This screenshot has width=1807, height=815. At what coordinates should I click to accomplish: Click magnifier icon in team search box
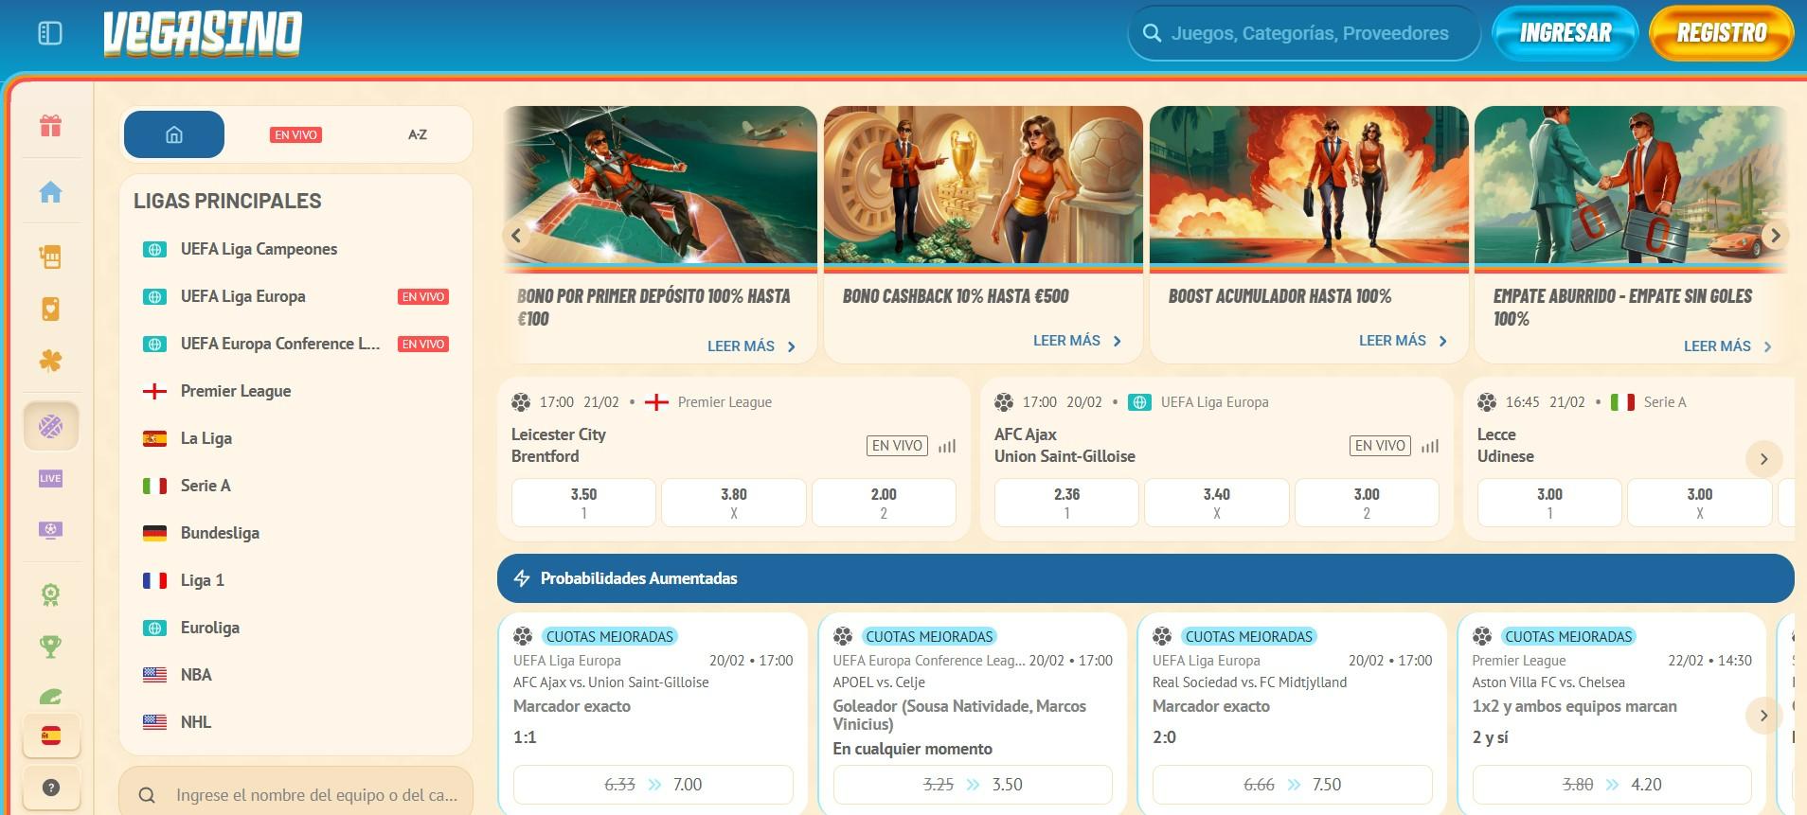pyautogui.click(x=147, y=795)
